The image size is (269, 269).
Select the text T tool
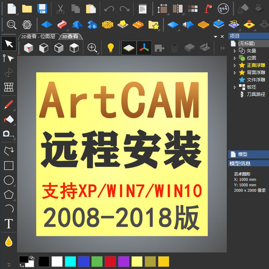(9, 224)
